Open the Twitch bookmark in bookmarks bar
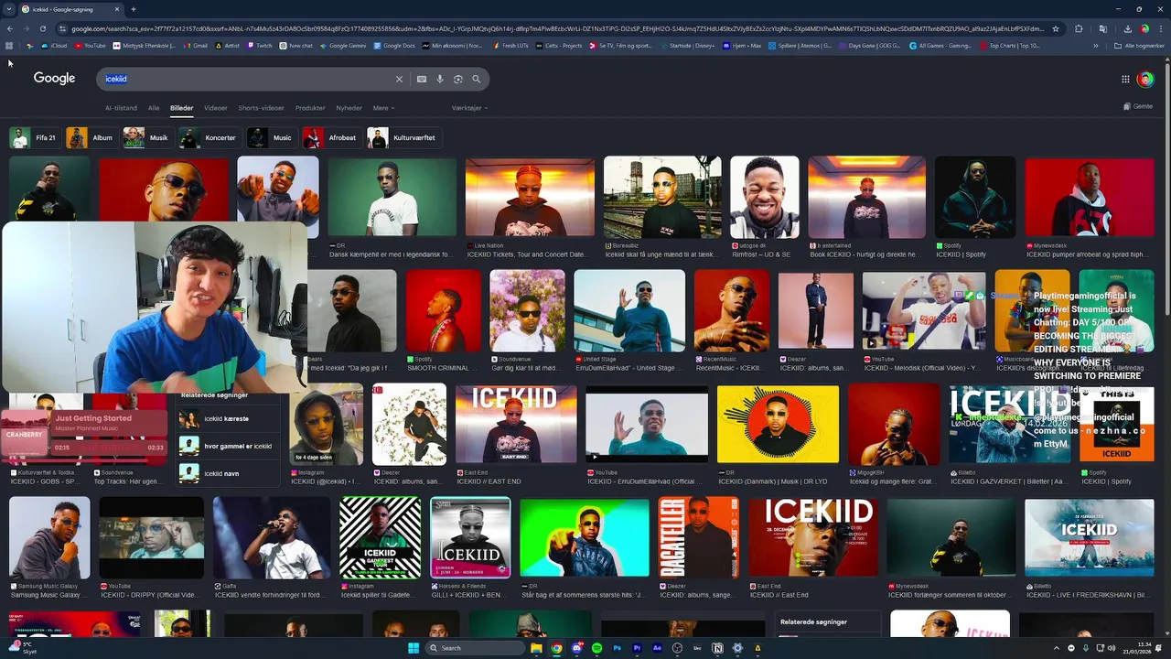The image size is (1171, 659). pos(259,46)
